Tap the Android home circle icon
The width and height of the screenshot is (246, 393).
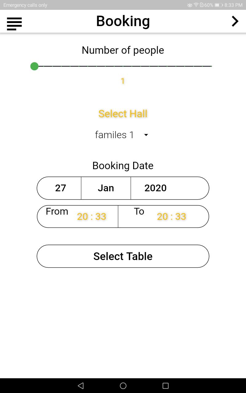pos(123,386)
